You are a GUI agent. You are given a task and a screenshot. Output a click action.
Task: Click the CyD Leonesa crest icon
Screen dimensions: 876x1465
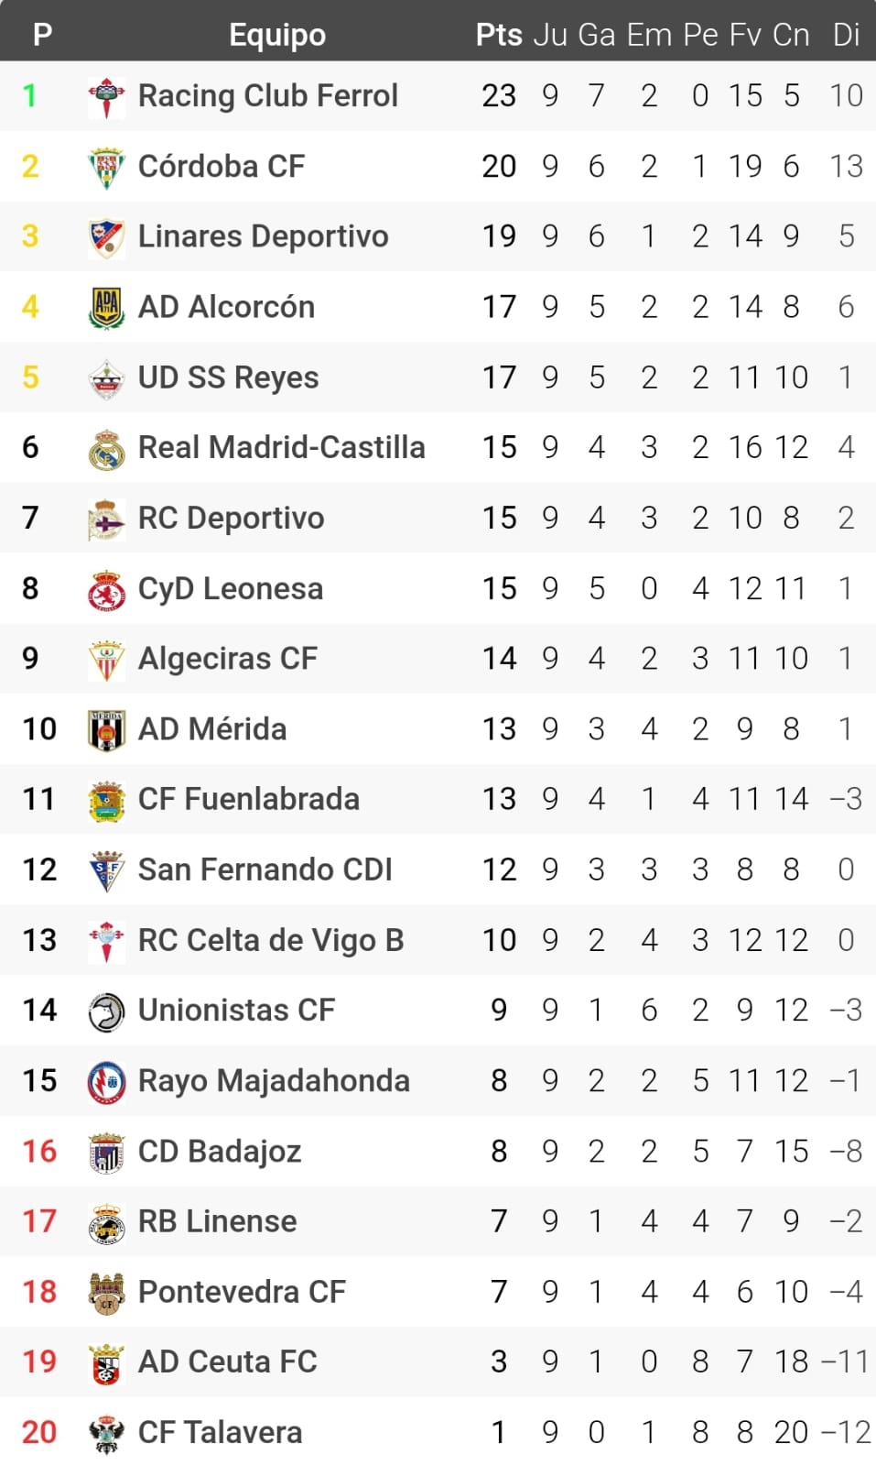coord(106,589)
